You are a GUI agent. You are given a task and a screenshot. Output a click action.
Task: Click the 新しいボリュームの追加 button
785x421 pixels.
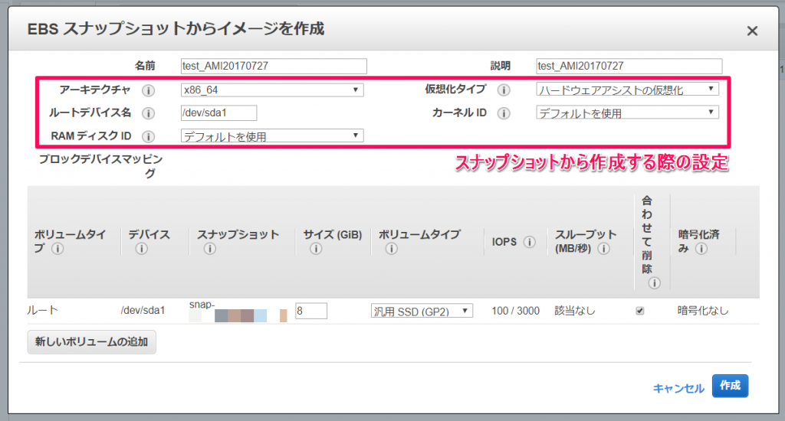tap(92, 342)
